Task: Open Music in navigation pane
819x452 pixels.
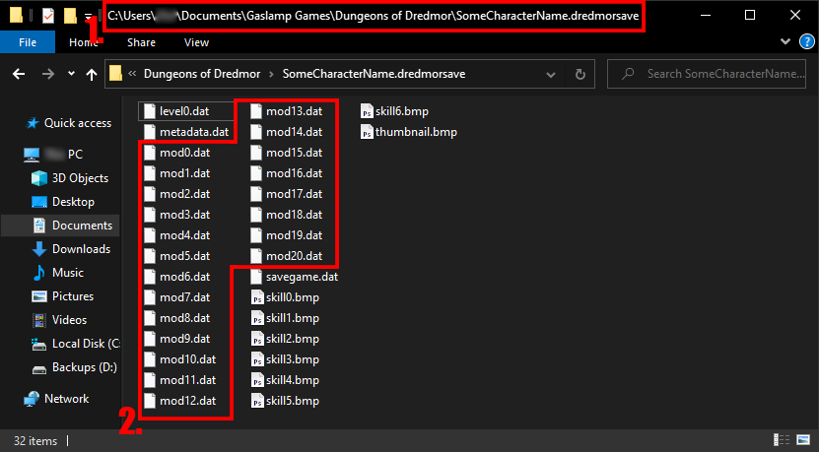Action: (57, 273)
